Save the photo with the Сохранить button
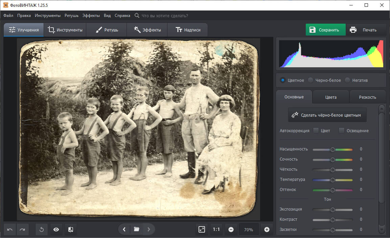Viewport: 390px width, 238px height. (x=325, y=30)
